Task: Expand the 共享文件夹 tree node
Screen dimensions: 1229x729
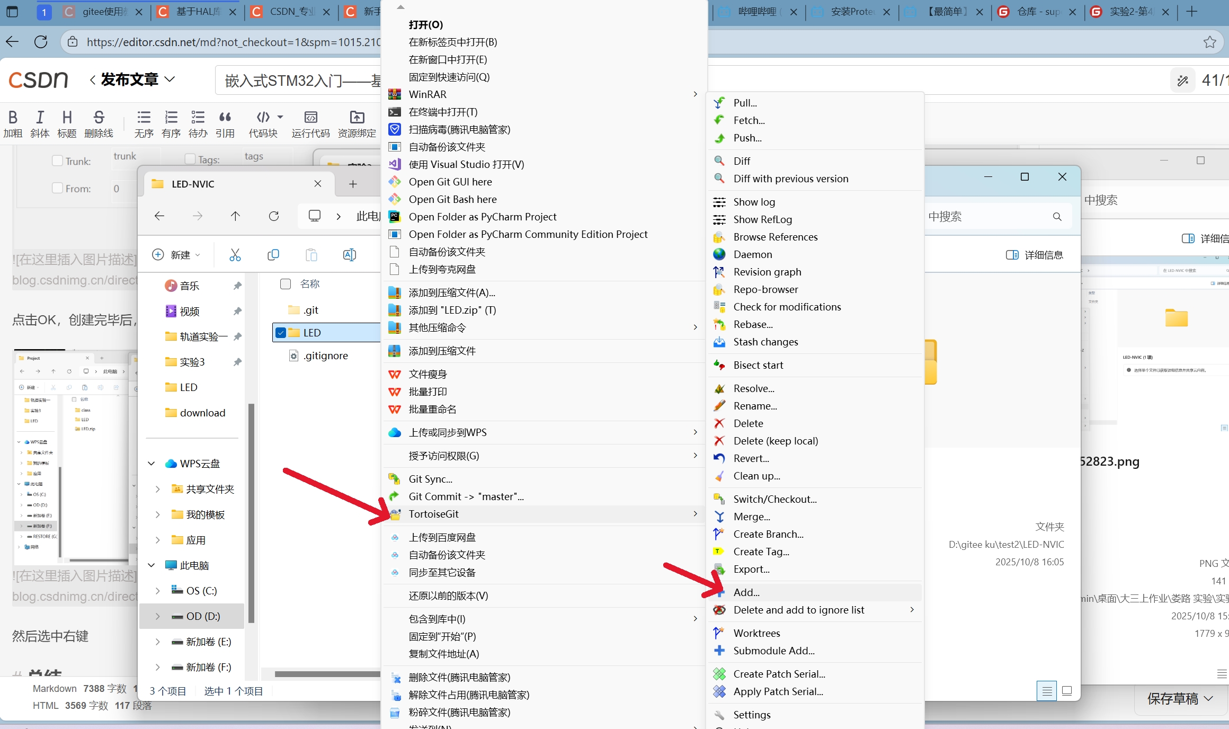Action: [157, 489]
